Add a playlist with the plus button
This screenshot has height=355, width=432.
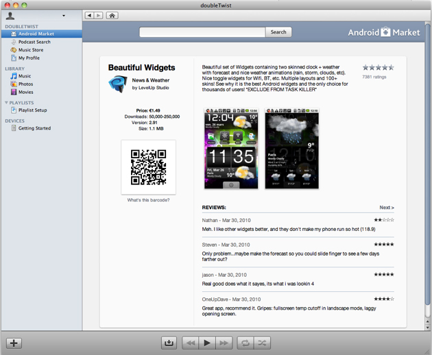click(x=14, y=343)
